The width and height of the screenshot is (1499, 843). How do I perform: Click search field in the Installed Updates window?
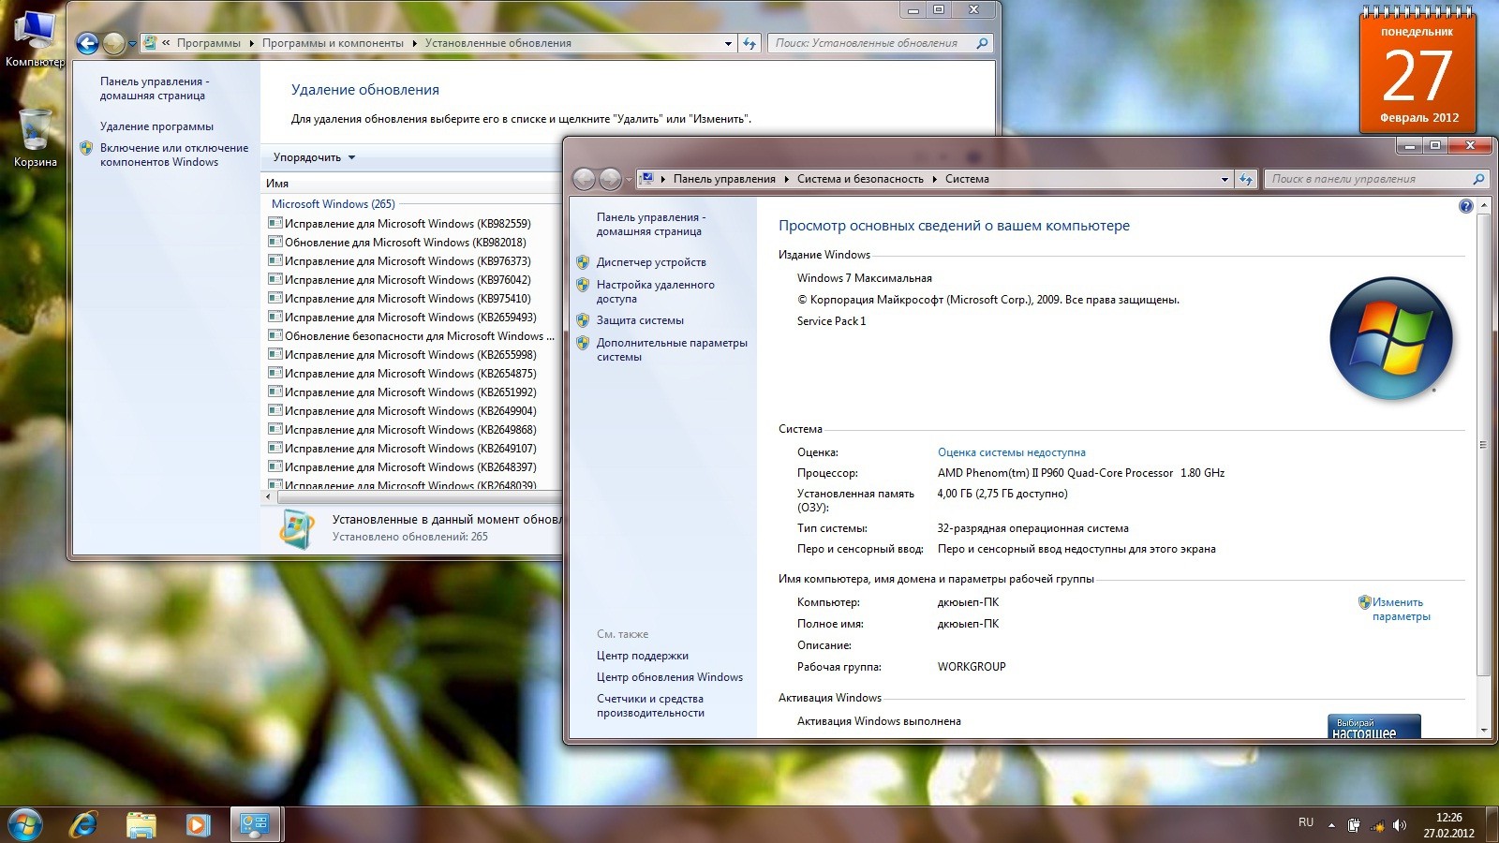[x=871, y=43]
